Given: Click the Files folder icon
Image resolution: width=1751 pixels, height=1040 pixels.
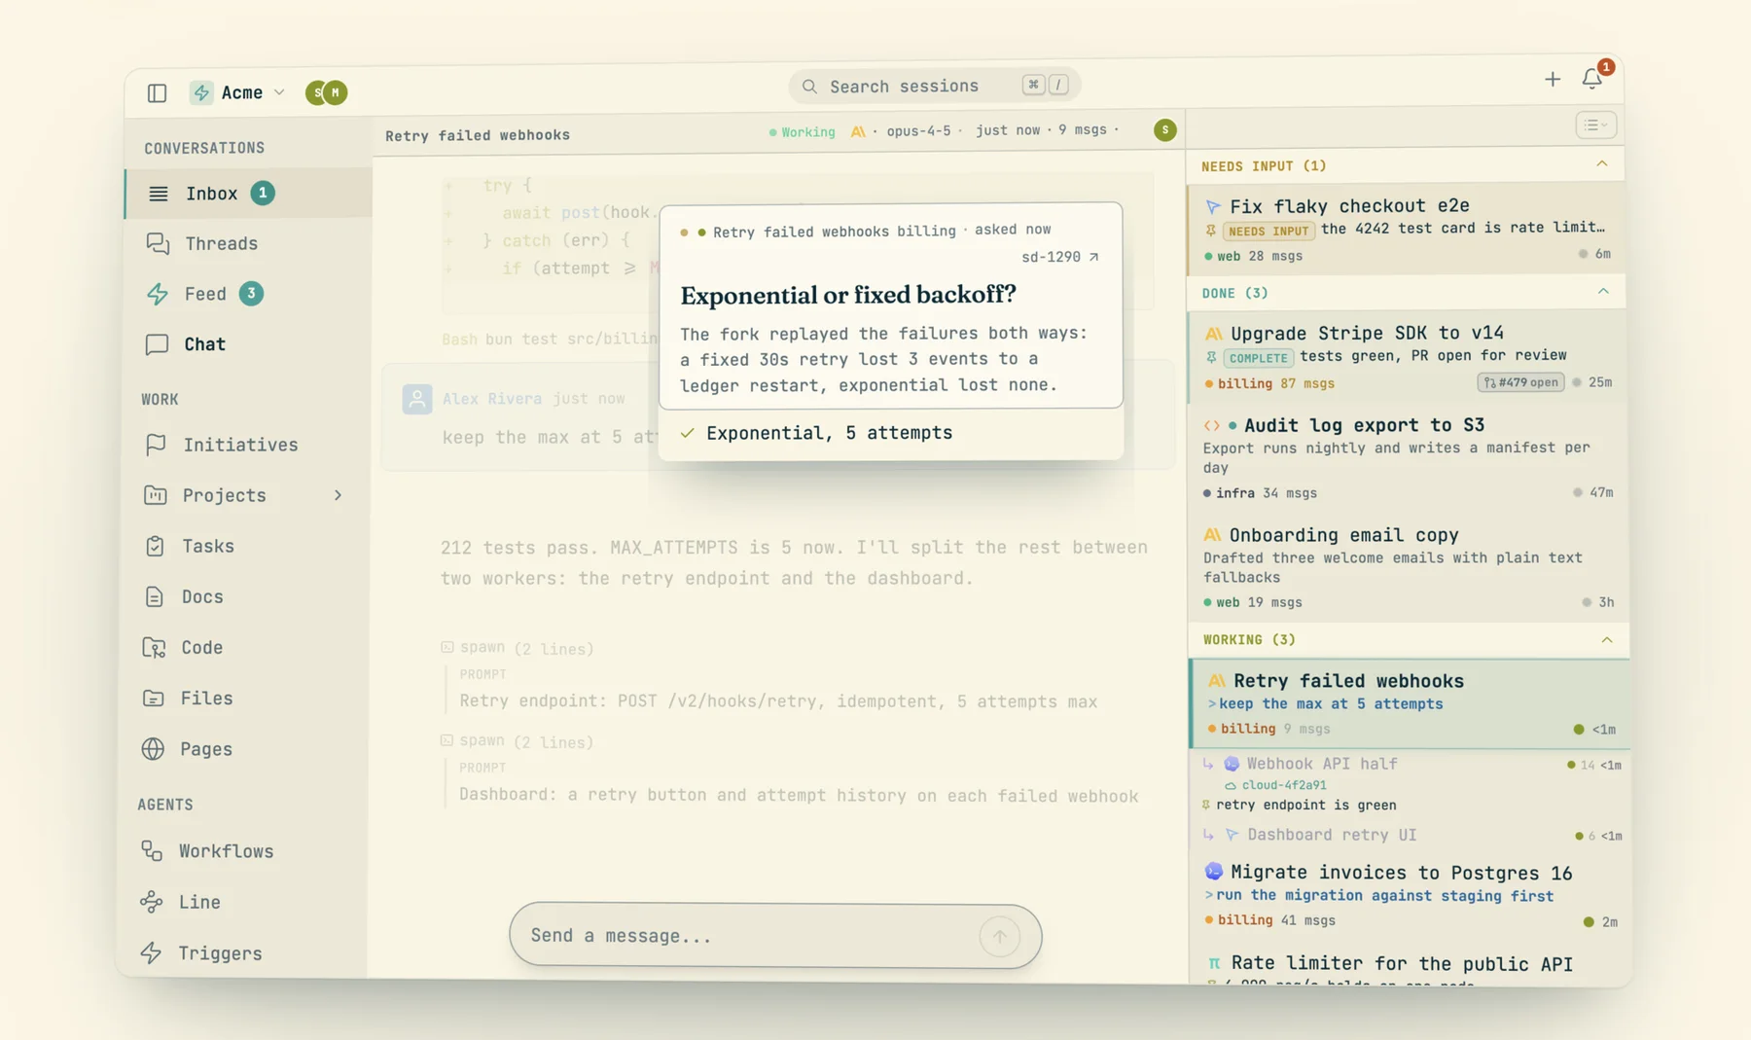Looking at the screenshot, I should tap(154, 698).
